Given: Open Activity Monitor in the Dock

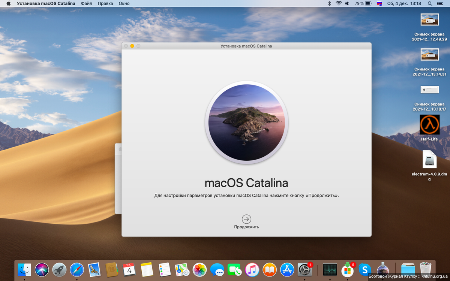Looking at the screenshot, I should 330,269.
